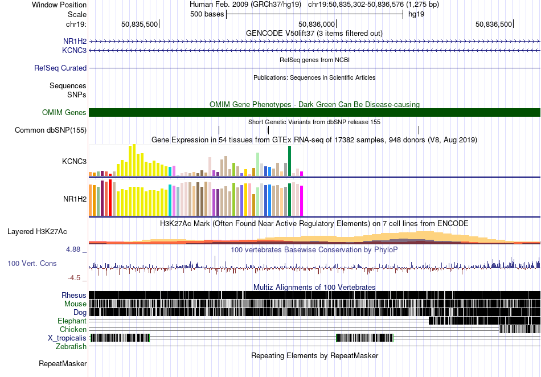Open 100 vertebrates Basewise Conservation PhyloP title
Screen dimensions: 541x377
point(314,249)
